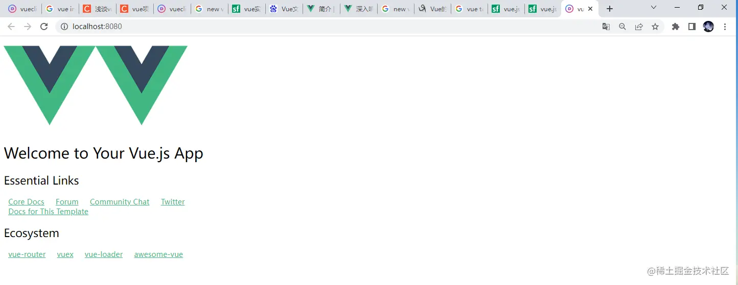Open the Core Docs link
Viewport: 738px width, 285px height.
pyautogui.click(x=26, y=202)
